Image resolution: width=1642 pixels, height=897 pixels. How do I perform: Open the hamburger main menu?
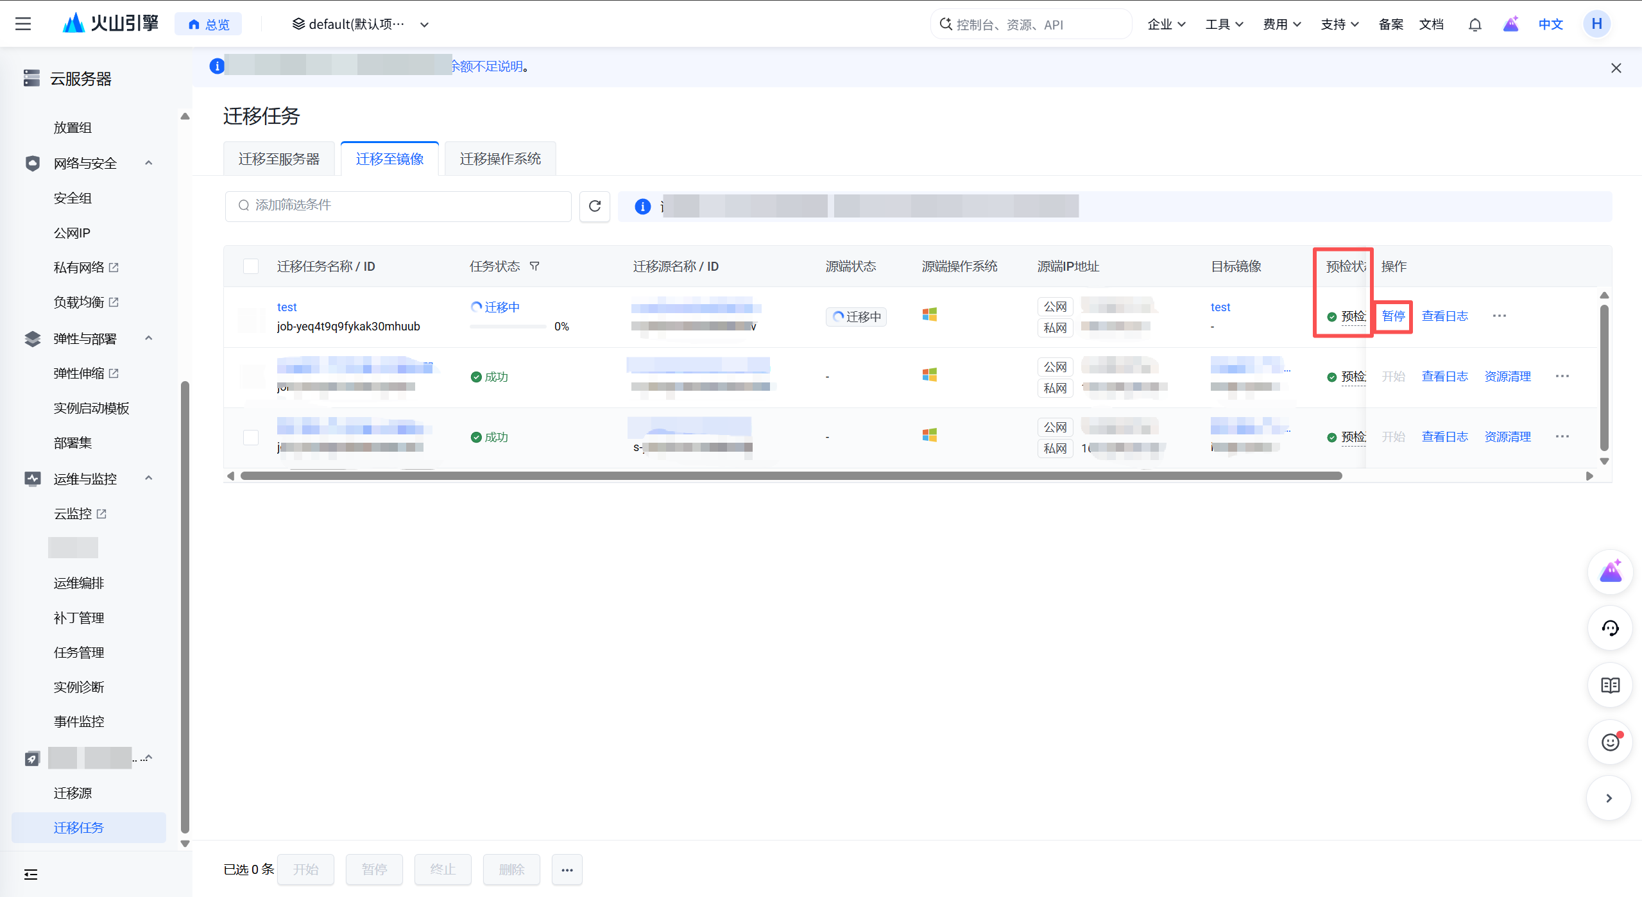click(23, 24)
